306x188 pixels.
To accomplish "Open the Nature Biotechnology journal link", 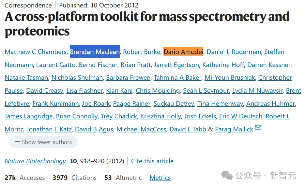I will (x=35, y=161).
